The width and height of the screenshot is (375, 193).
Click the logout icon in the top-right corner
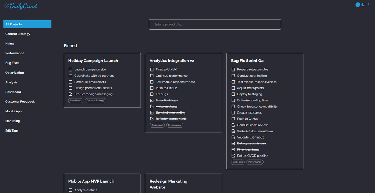[x=369, y=5]
